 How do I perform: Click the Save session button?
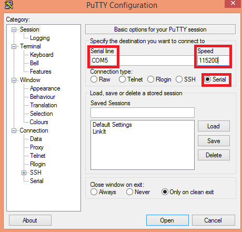point(214,141)
